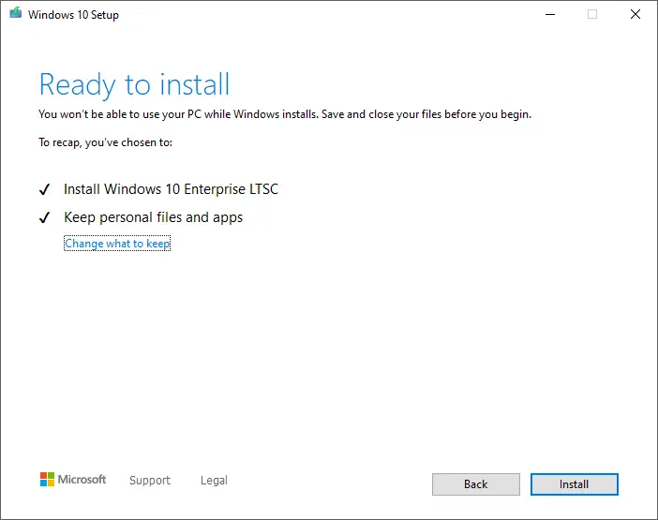Screen dimensions: 658x520
Task: Click 'To recap, you've chosen to:' text
Action: click(x=105, y=142)
